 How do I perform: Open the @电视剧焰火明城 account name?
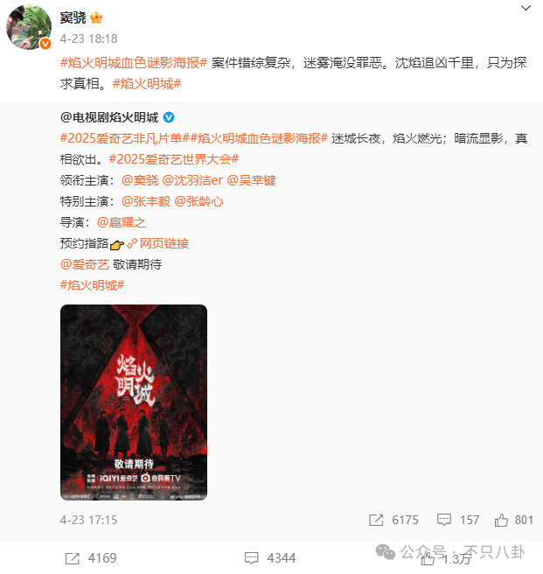click(x=109, y=117)
